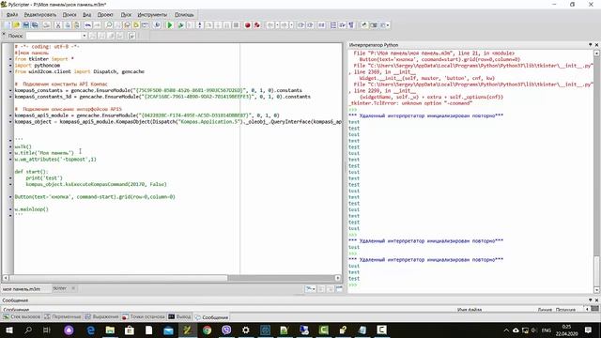Click the Step Into debugger icon
601x338 pixels.
click(199, 25)
